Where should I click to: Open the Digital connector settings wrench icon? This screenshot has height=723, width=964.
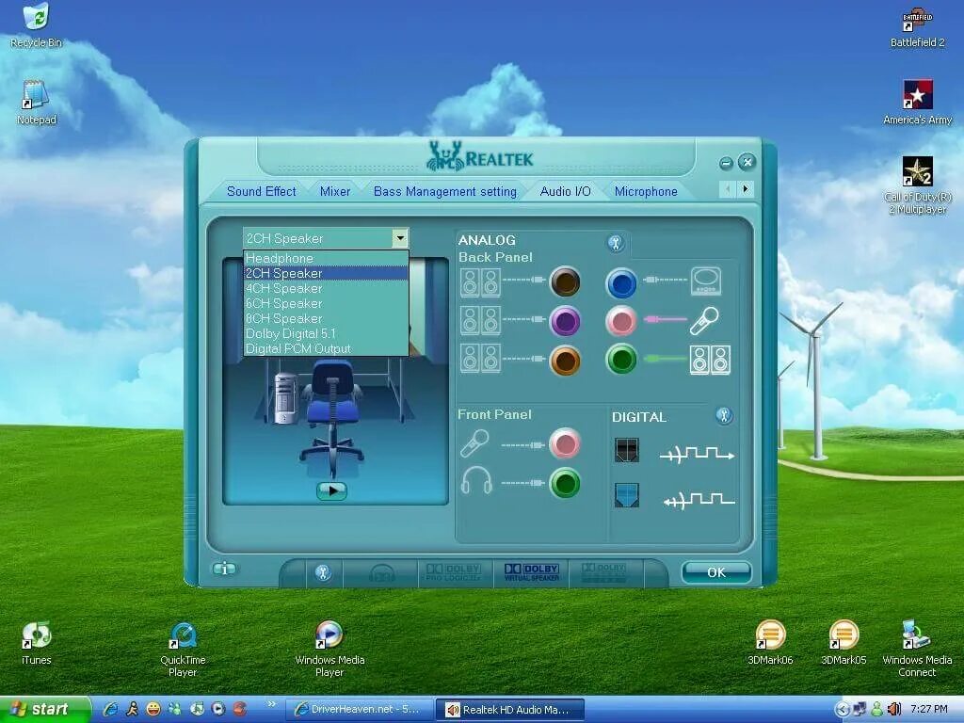pos(724,416)
